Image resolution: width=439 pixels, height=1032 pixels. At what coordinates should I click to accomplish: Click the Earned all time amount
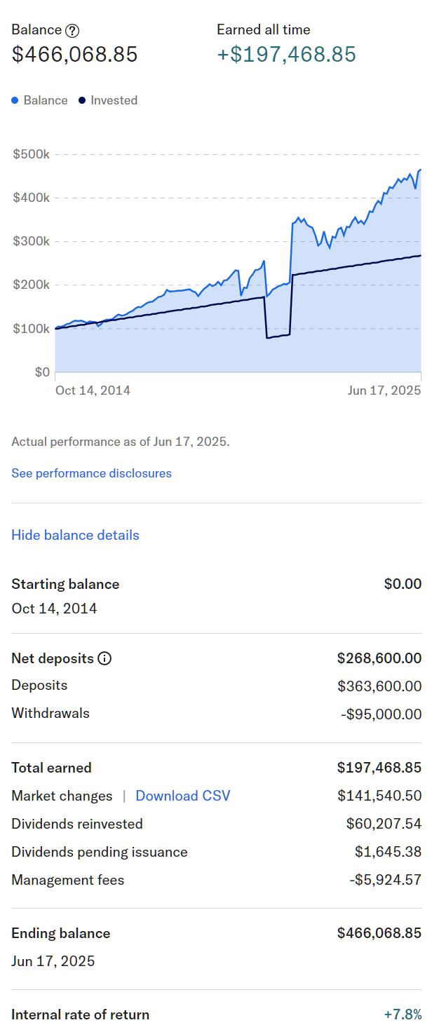coord(286,54)
